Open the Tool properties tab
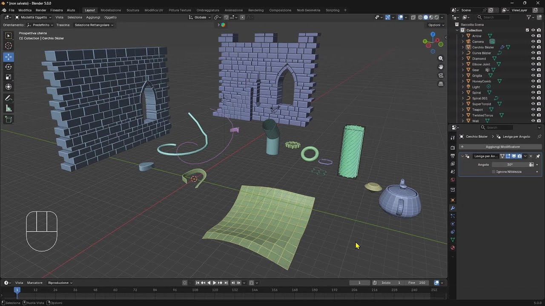 pyautogui.click(x=453, y=138)
